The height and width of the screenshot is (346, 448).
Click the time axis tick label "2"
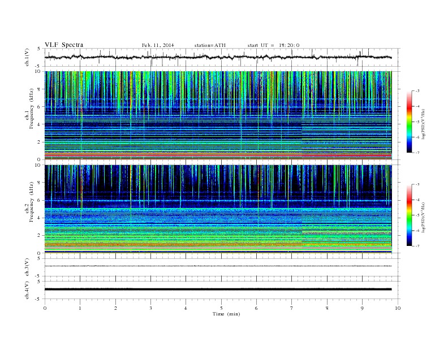[x=115, y=308]
